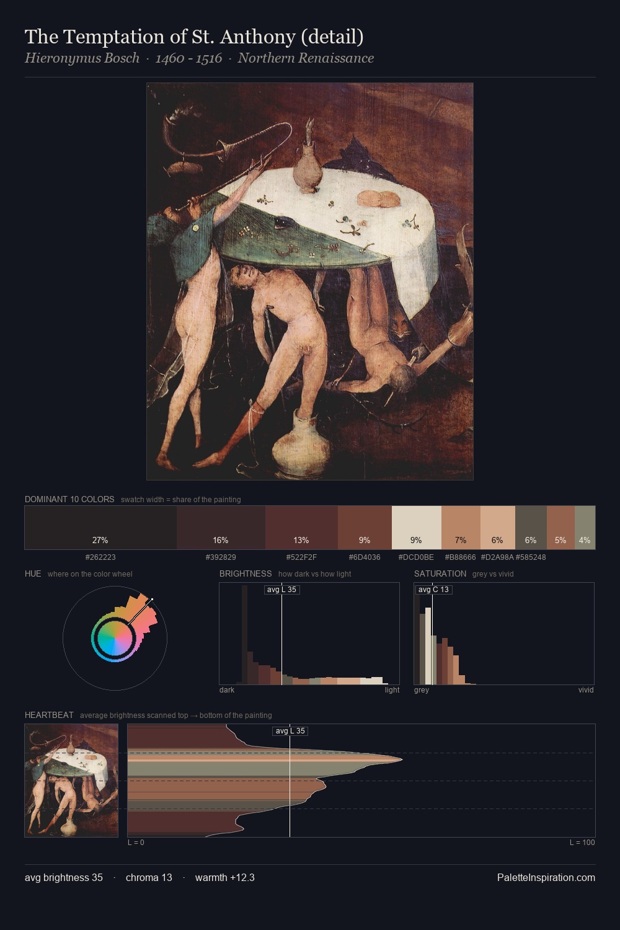620x930 pixels.
Task: Click the "L = 0" axis label
Action: [x=136, y=843]
